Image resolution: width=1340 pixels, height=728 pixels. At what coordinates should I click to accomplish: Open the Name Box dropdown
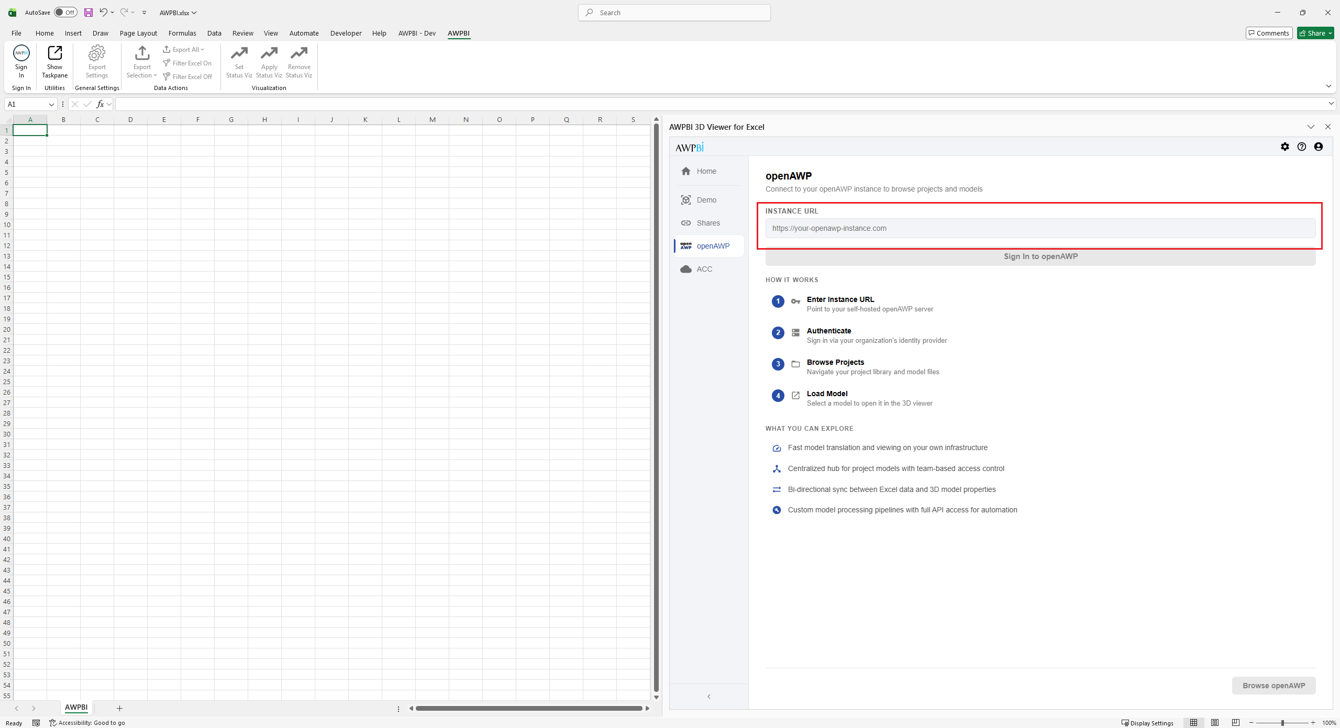point(51,104)
